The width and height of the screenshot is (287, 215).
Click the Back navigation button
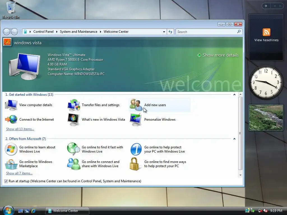click(x=6, y=32)
